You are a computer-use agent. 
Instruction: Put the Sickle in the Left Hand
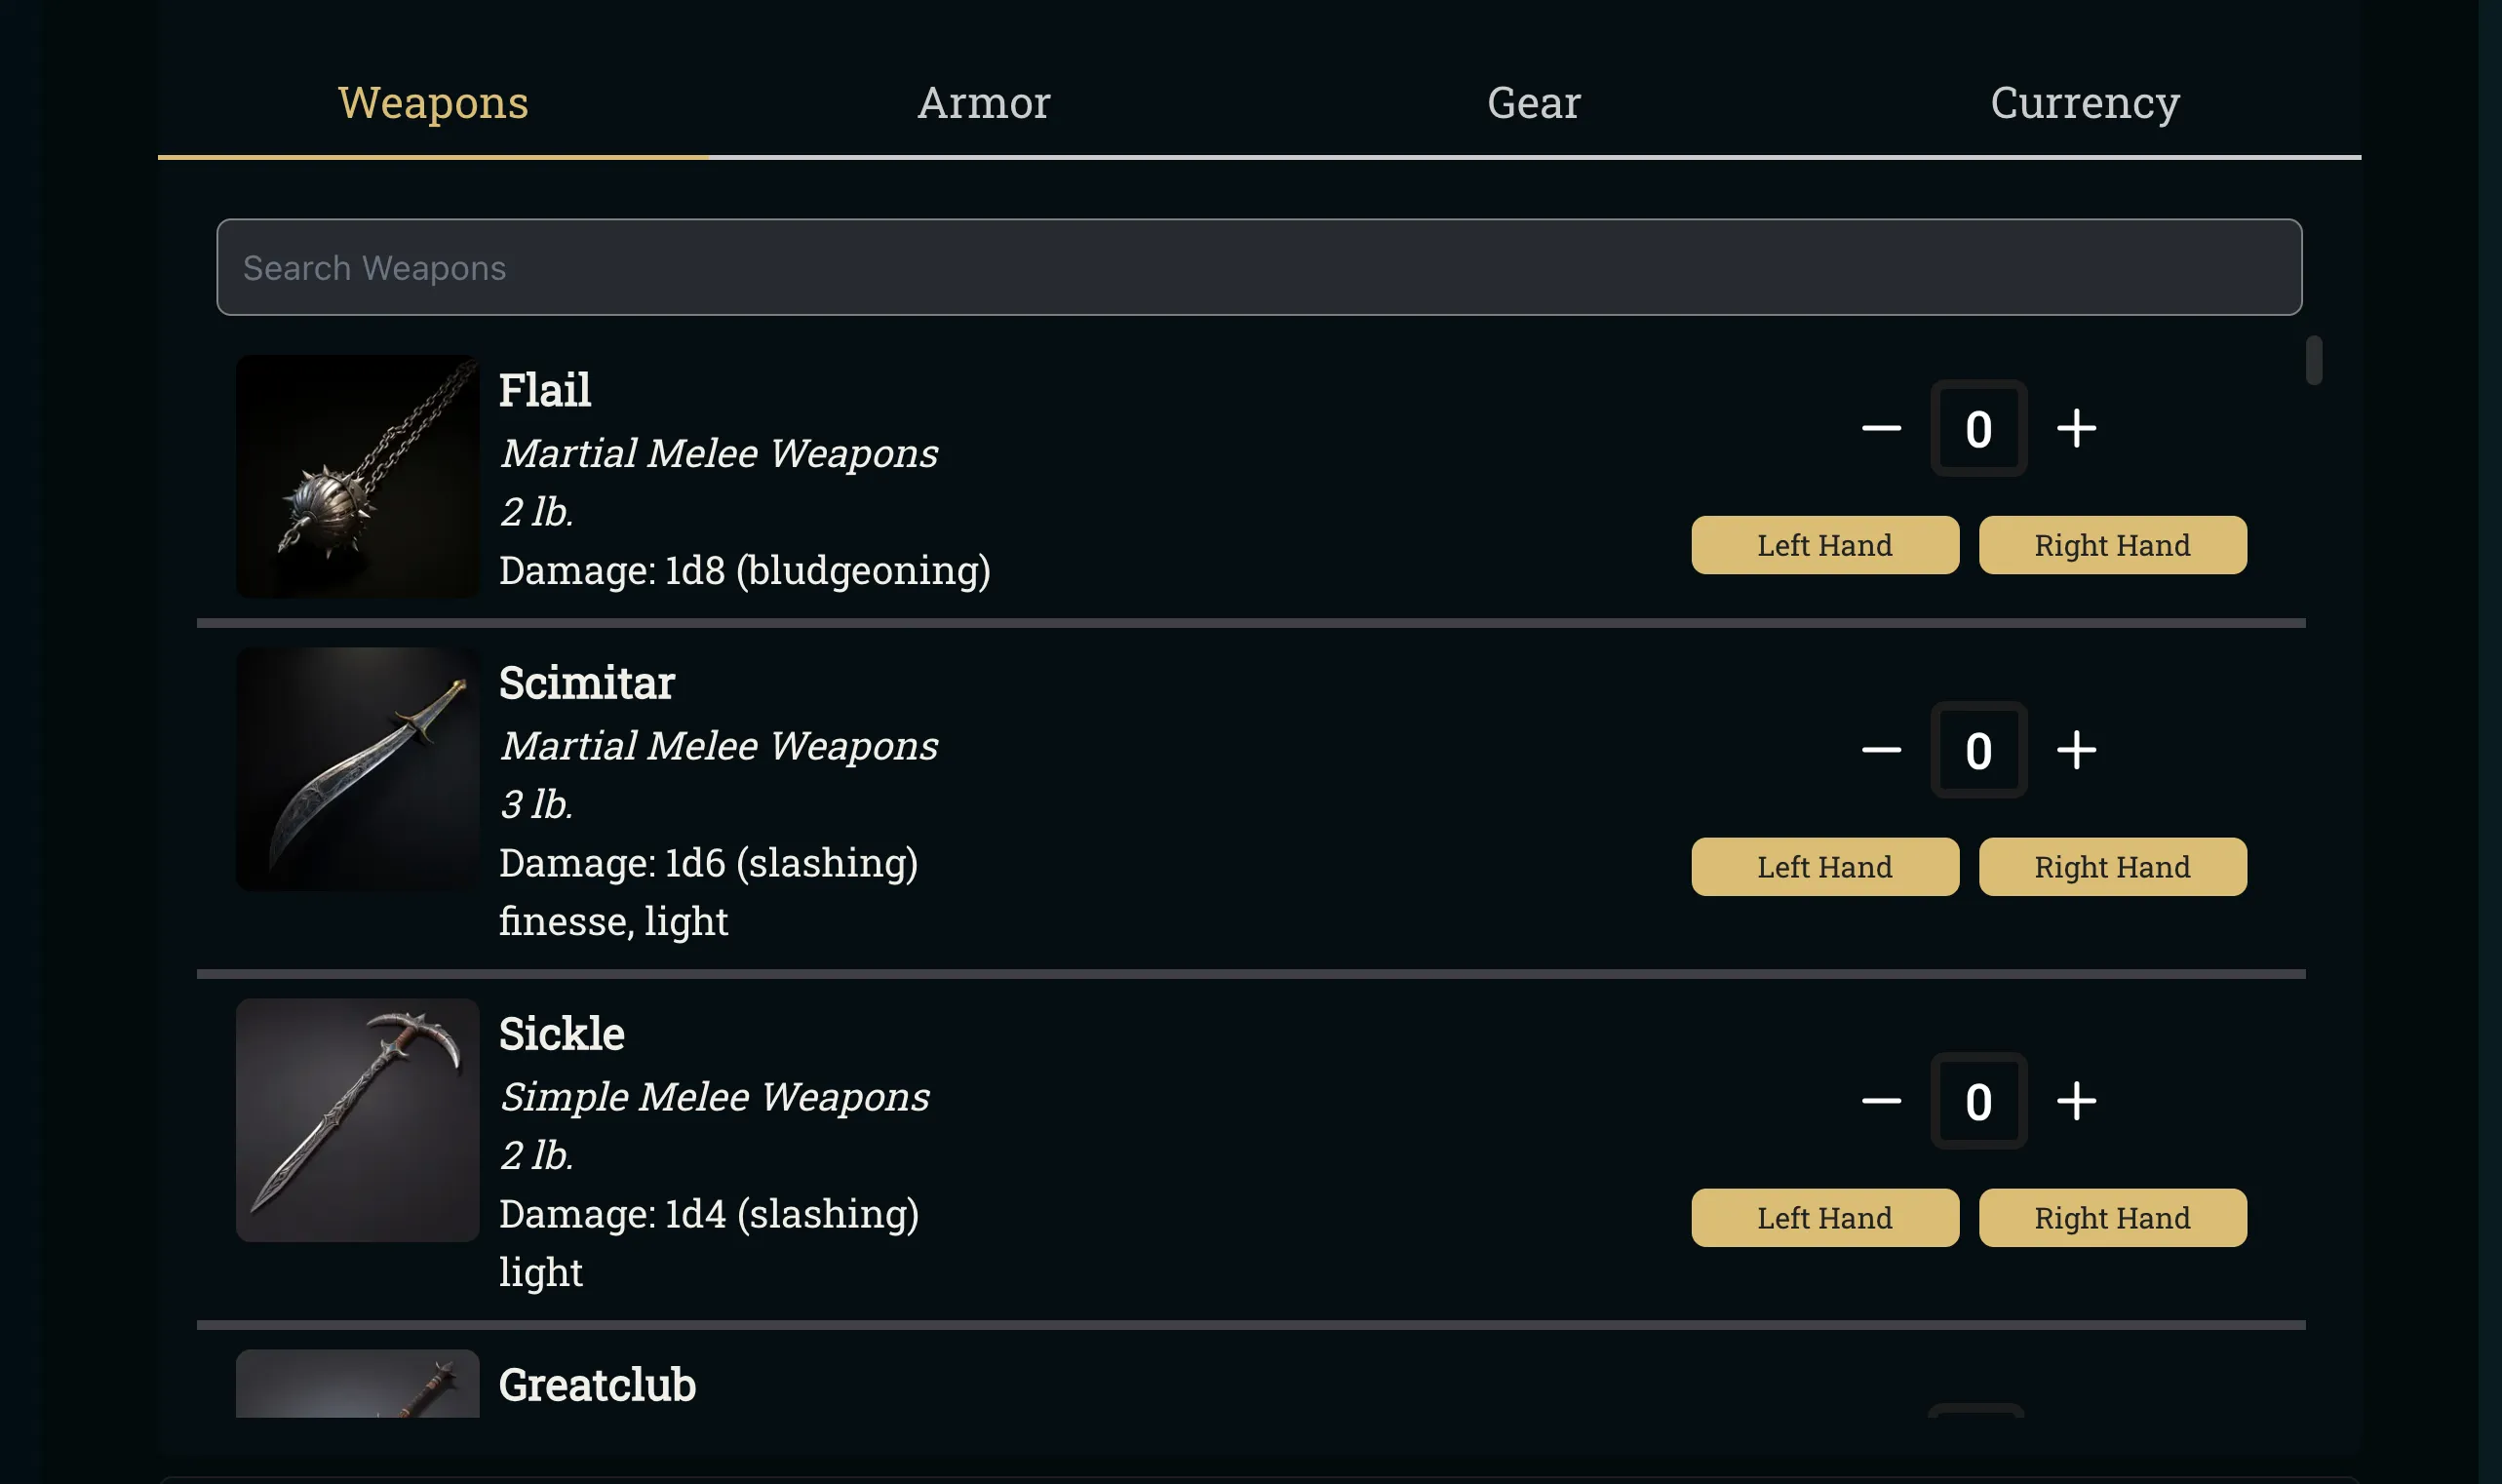point(1825,1218)
